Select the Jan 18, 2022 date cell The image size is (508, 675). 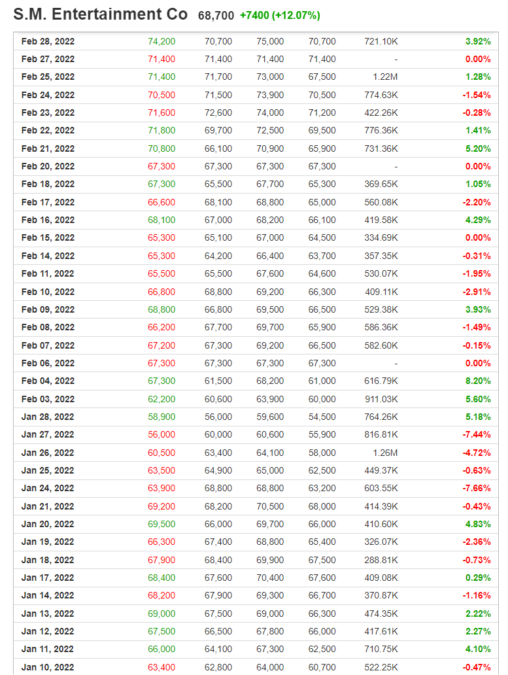(48, 560)
